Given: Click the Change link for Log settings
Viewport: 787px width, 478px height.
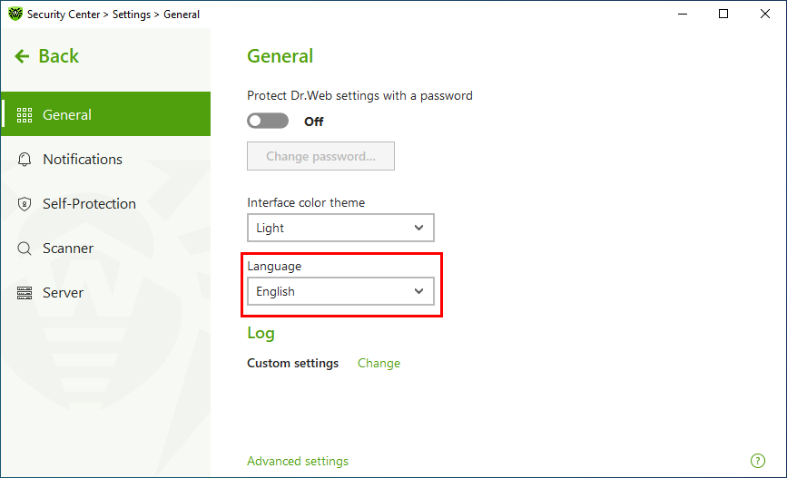Looking at the screenshot, I should pos(379,363).
